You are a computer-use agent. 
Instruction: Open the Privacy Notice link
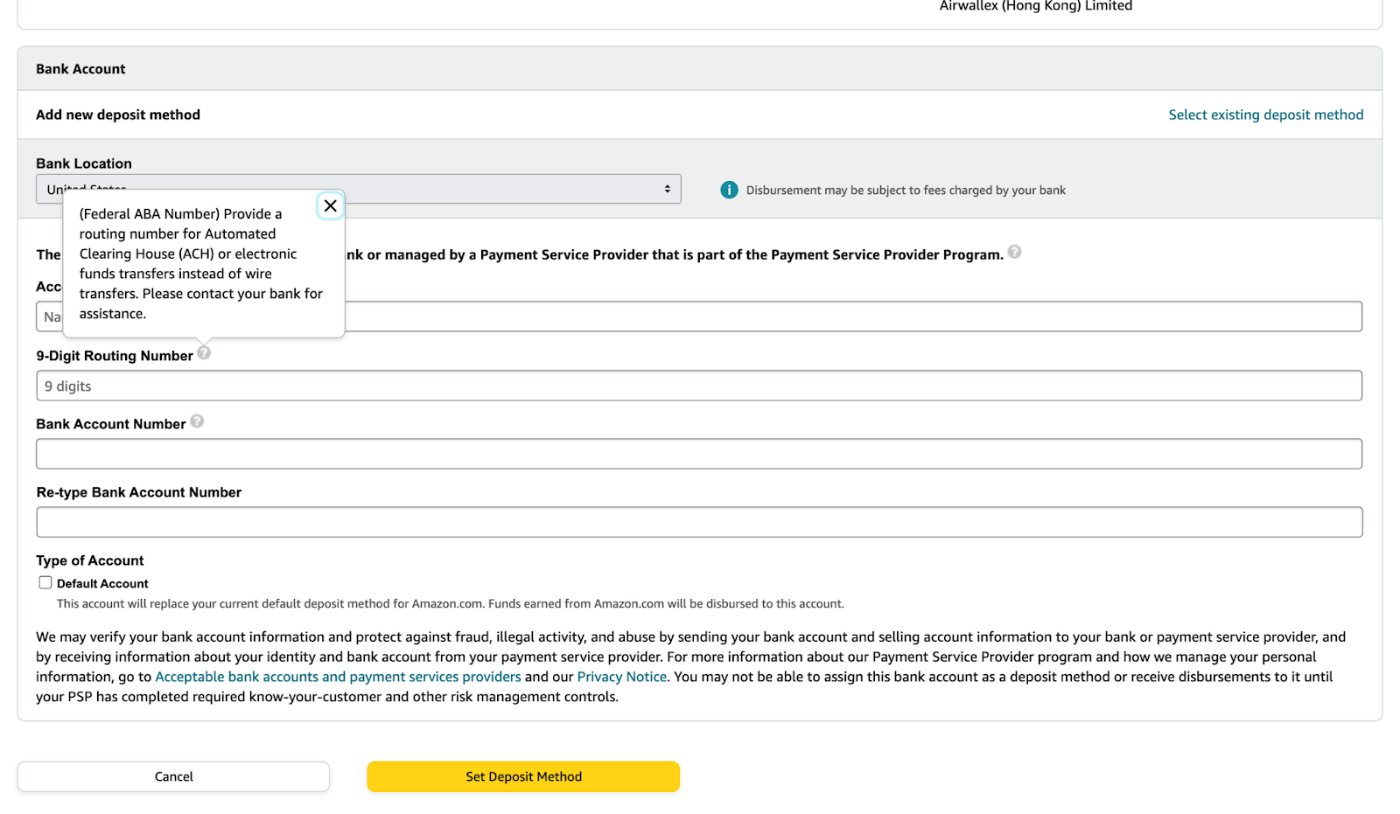pos(621,678)
